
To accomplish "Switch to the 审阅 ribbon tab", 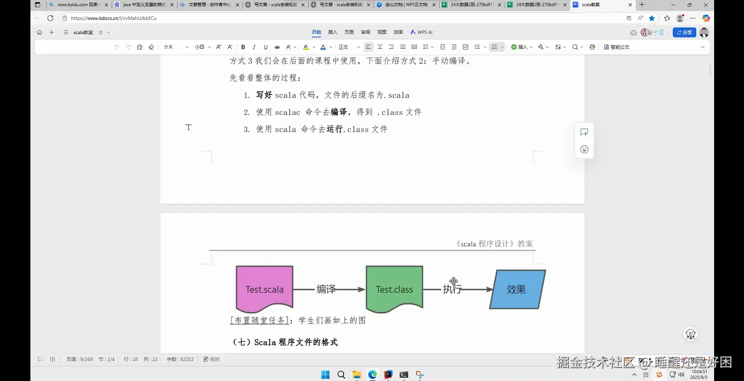I will (365, 32).
